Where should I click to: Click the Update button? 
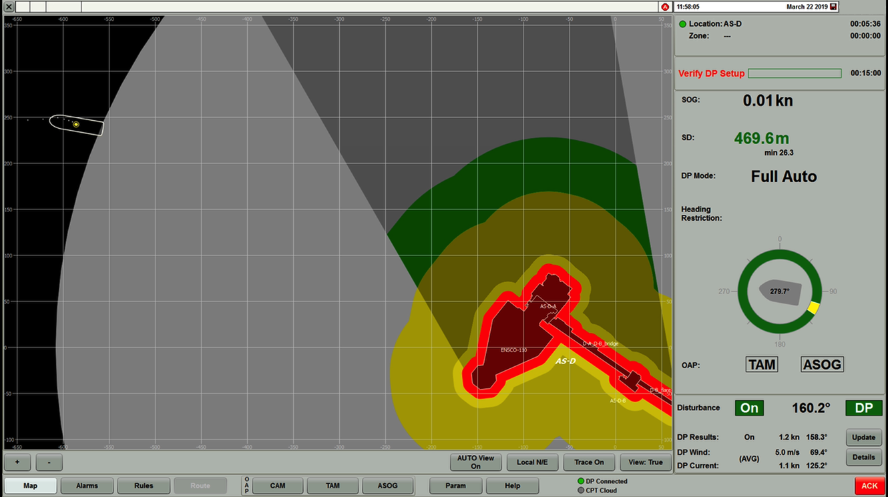(x=863, y=438)
